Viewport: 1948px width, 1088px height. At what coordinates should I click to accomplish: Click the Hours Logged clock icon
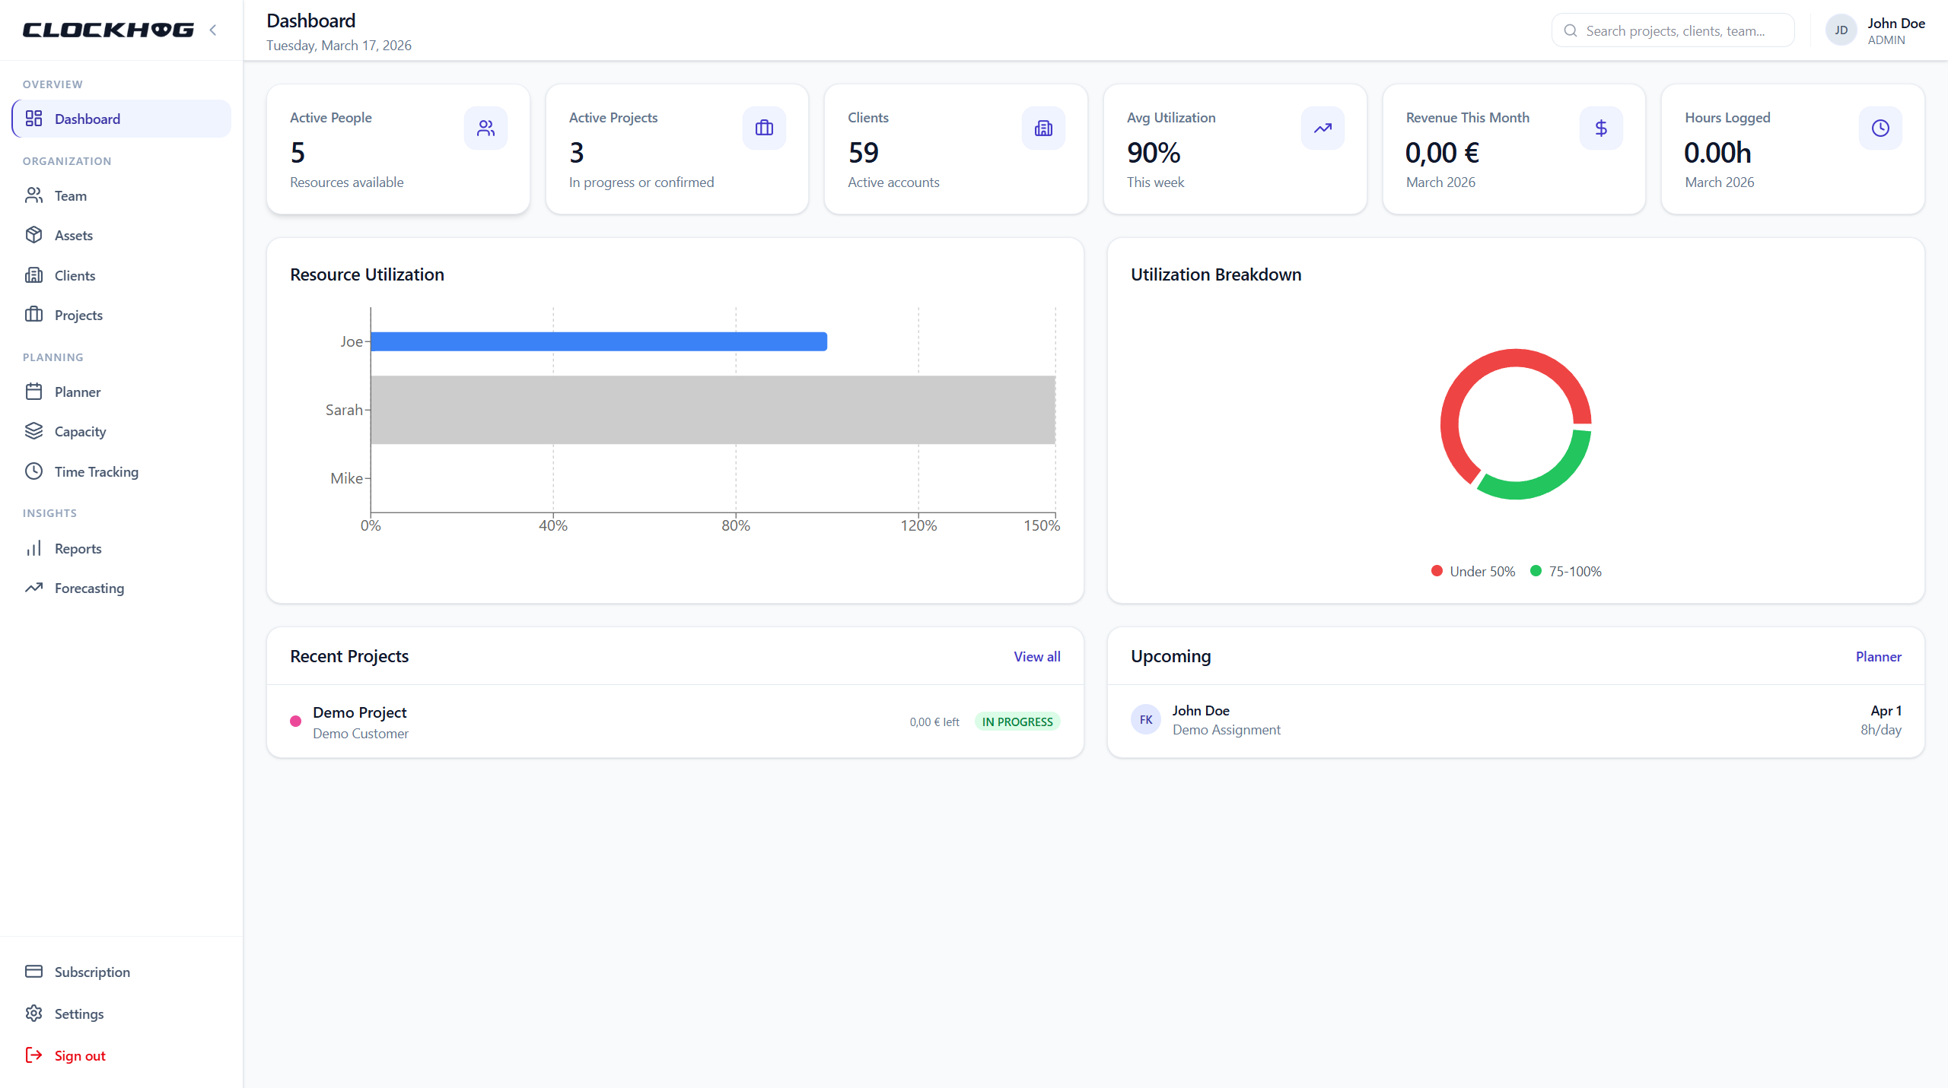[x=1880, y=128]
